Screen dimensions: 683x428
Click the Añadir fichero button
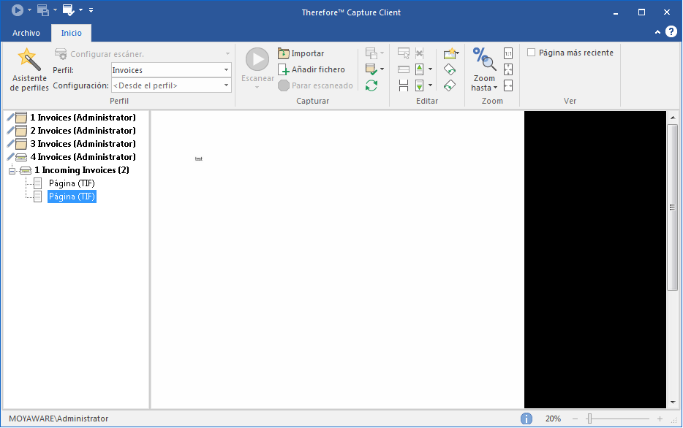click(311, 69)
